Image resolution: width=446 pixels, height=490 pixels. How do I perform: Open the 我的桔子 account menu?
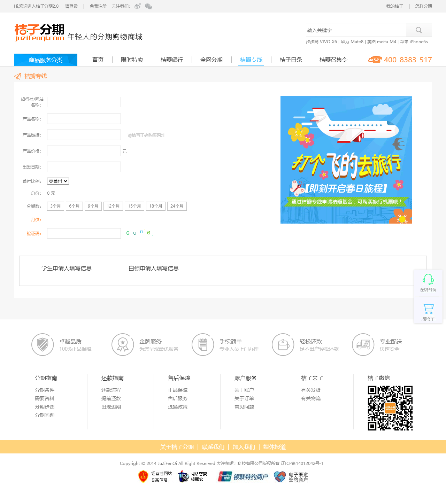(x=394, y=6)
